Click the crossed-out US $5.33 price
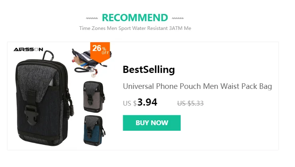 click(190, 103)
